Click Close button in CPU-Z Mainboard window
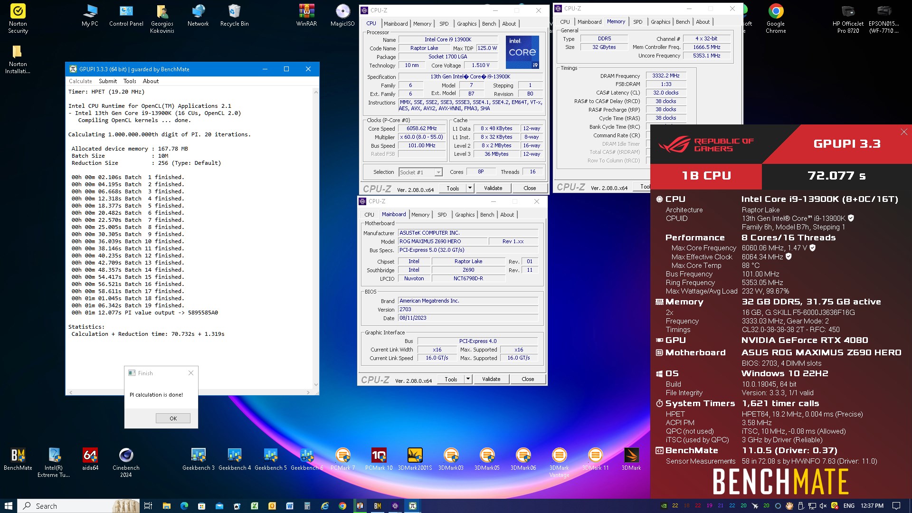Image resolution: width=912 pixels, height=513 pixels. (528, 379)
